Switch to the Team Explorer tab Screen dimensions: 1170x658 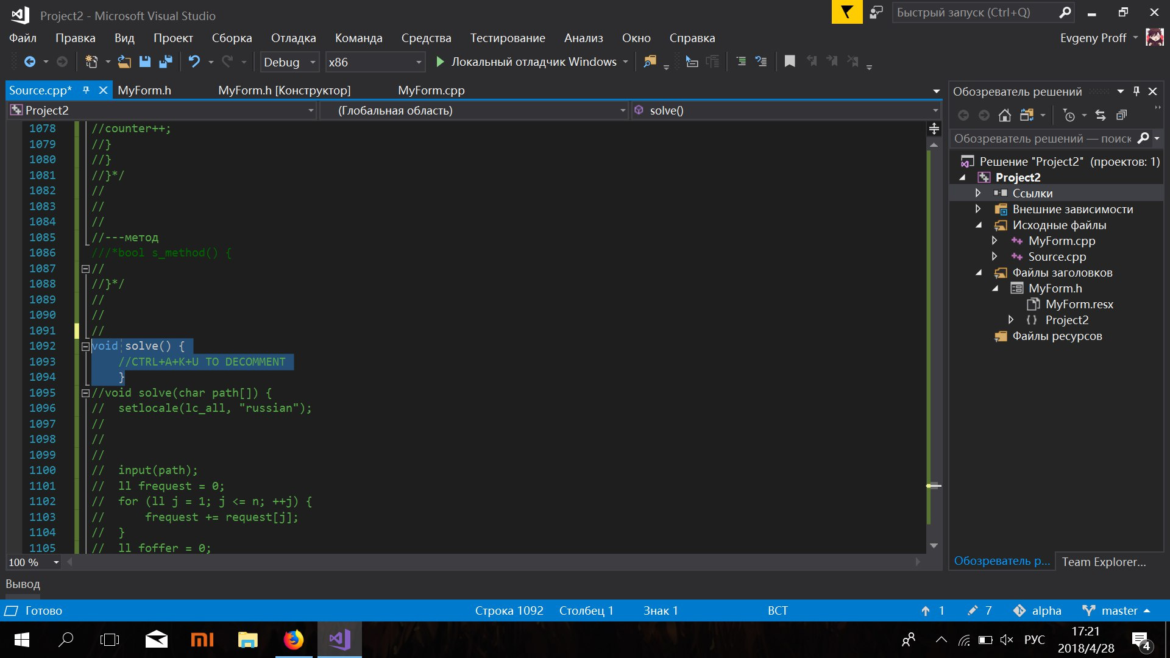point(1104,562)
